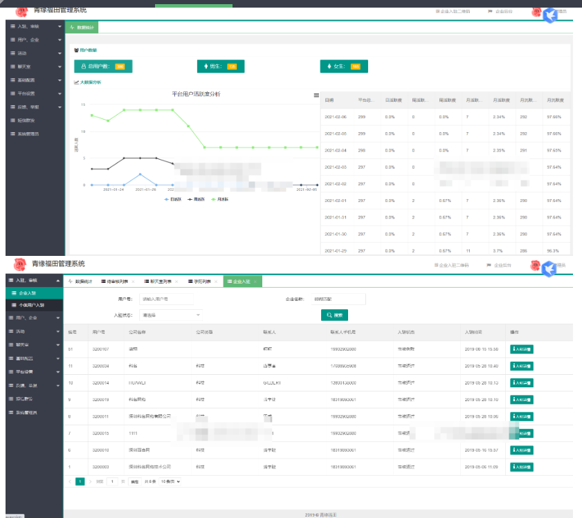
Task: Open the 10条/页 page size dropdown
Action: tap(170, 481)
